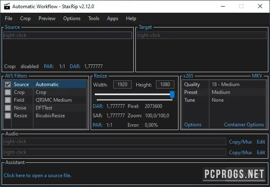Select the Preset Medium row

224,92
